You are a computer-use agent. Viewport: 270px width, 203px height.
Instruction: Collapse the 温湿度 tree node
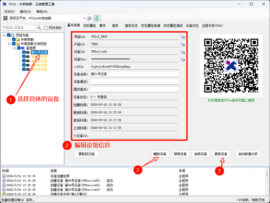15,48
